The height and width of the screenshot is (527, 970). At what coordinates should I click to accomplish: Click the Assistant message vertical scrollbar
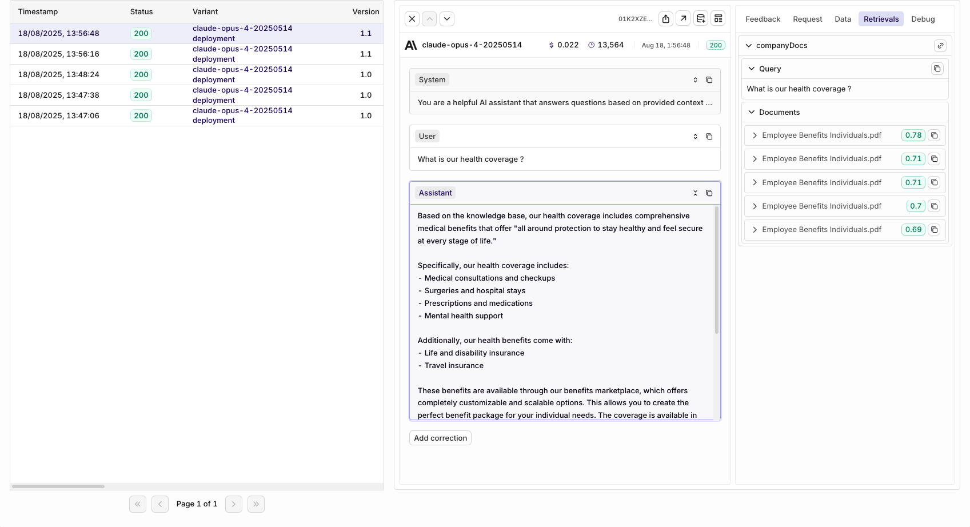(x=717, y=270)
